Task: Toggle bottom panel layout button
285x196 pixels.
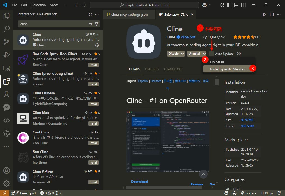Action: pyautogui.click(x=236, y=5)
